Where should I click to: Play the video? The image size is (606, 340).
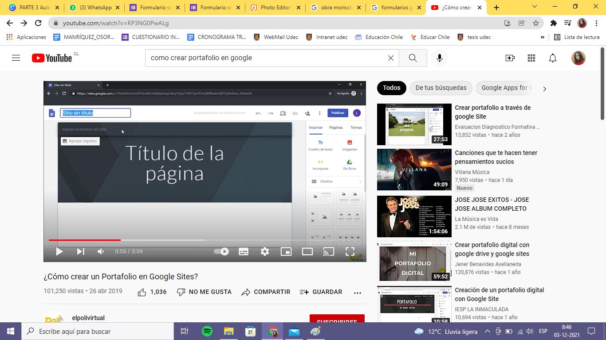point(59,251)
